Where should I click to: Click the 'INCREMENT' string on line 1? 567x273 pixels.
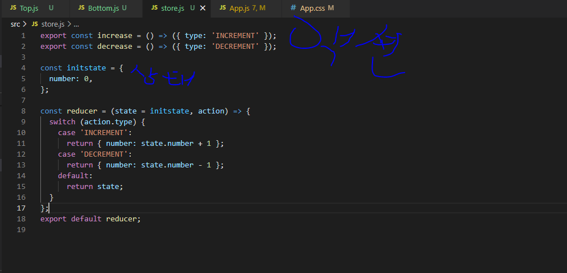coord(236,36)
